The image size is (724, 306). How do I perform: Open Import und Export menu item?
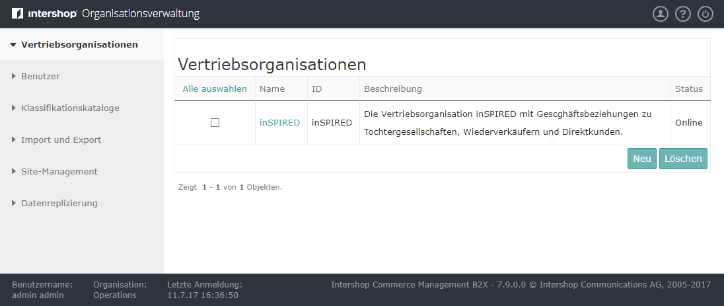click(61, 139)
